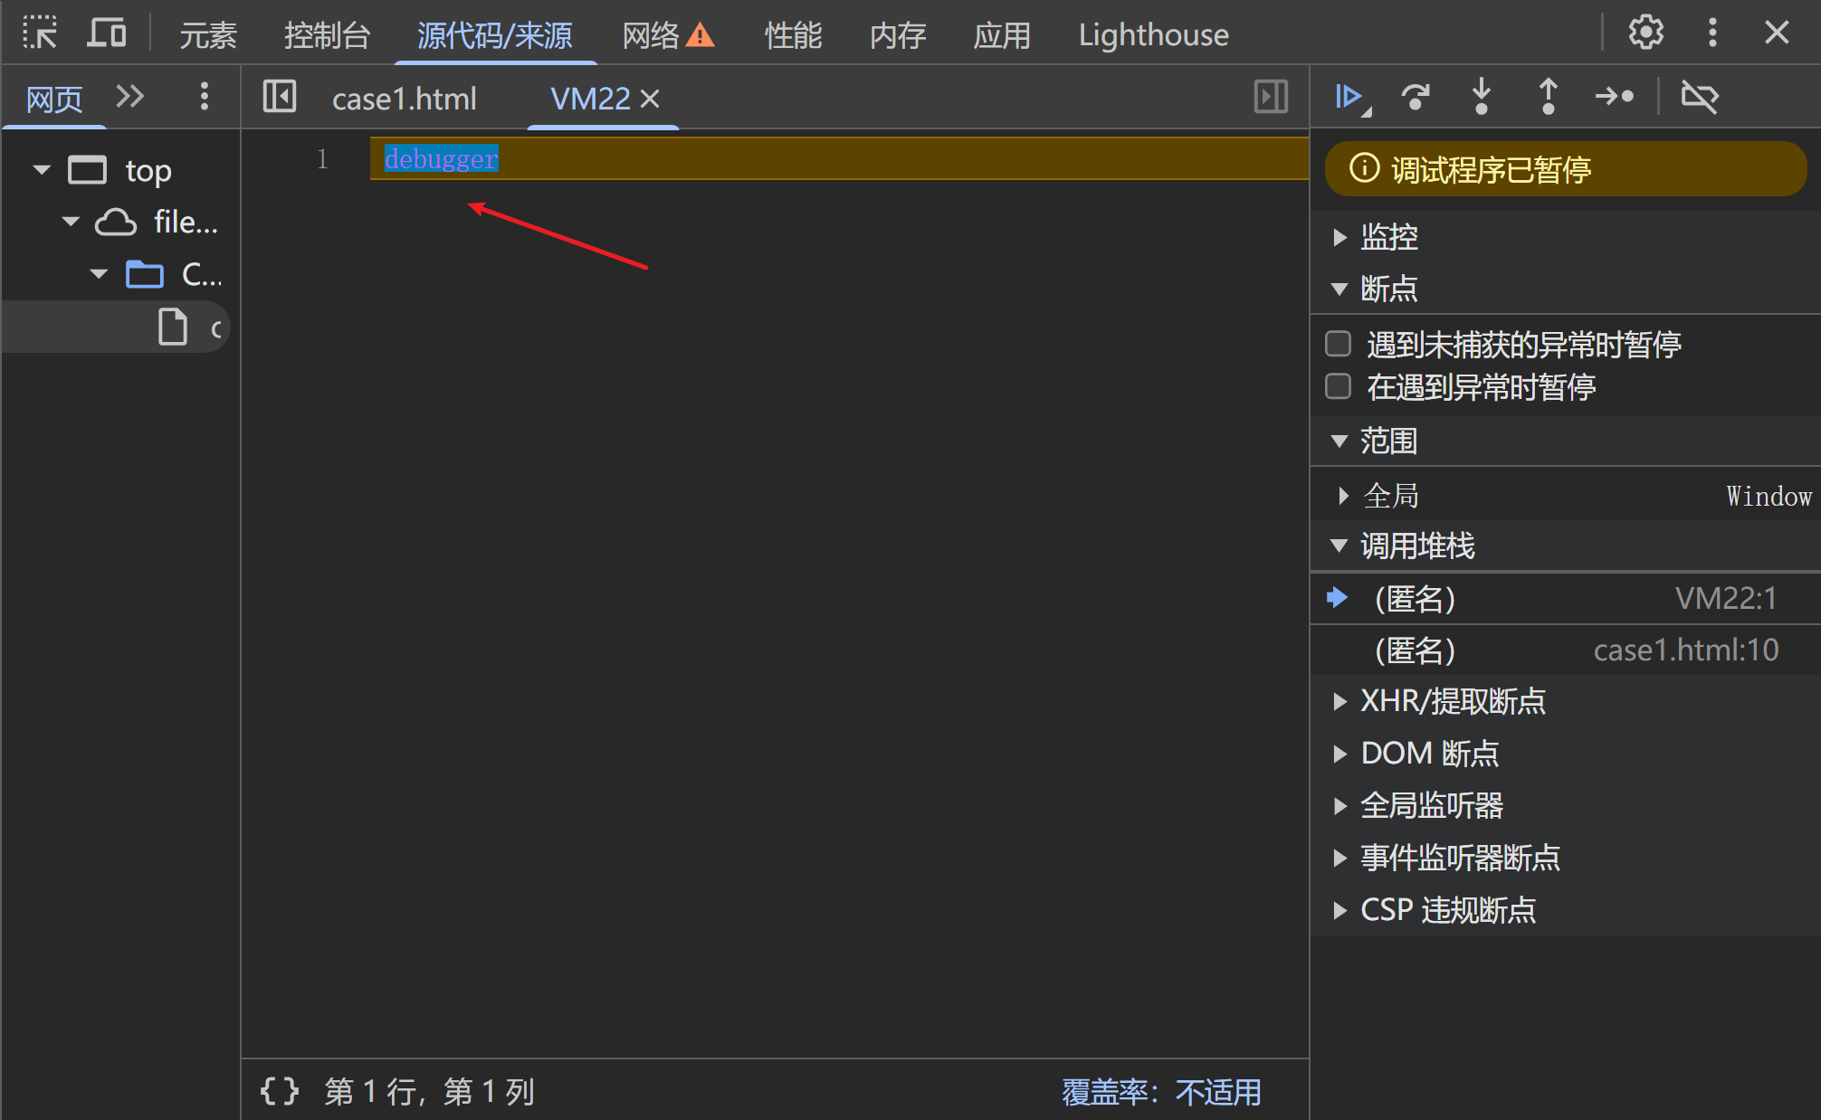1821x1120 pixels.
Task: Expand the 监控 section
Action: pos(1340,237)
